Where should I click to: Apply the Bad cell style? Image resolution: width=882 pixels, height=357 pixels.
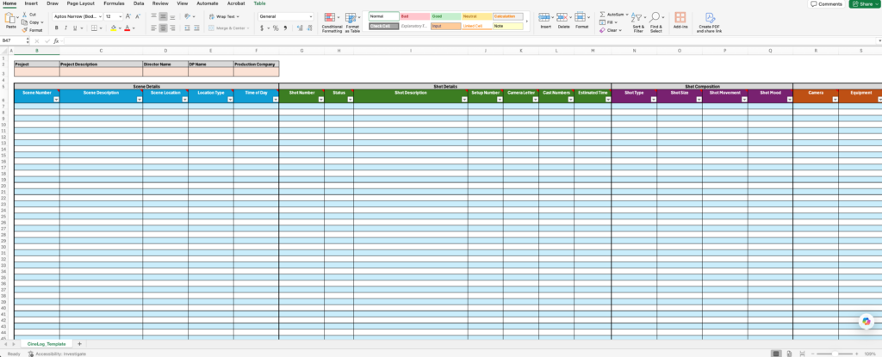click(414, 16)
